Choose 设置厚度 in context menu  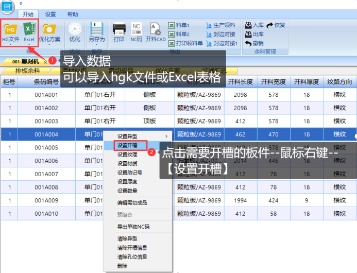pos(127,182)
